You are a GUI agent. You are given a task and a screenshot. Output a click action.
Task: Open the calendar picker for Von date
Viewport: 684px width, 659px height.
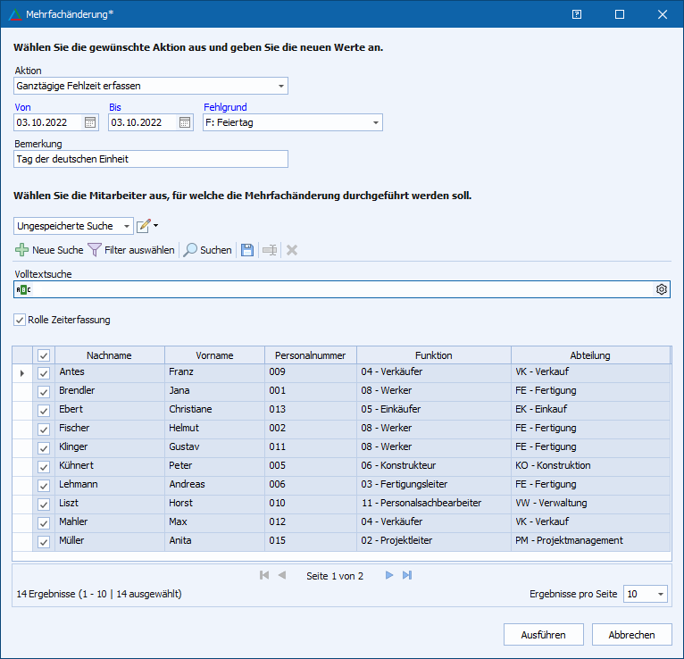[x=90, y=122]
